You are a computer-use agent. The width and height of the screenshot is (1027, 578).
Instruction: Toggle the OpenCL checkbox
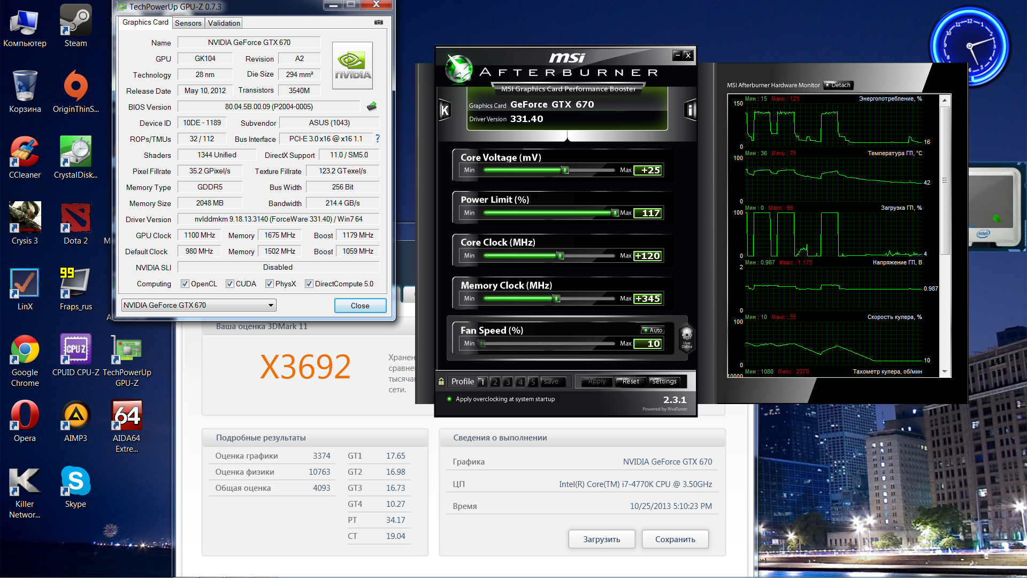185,284
